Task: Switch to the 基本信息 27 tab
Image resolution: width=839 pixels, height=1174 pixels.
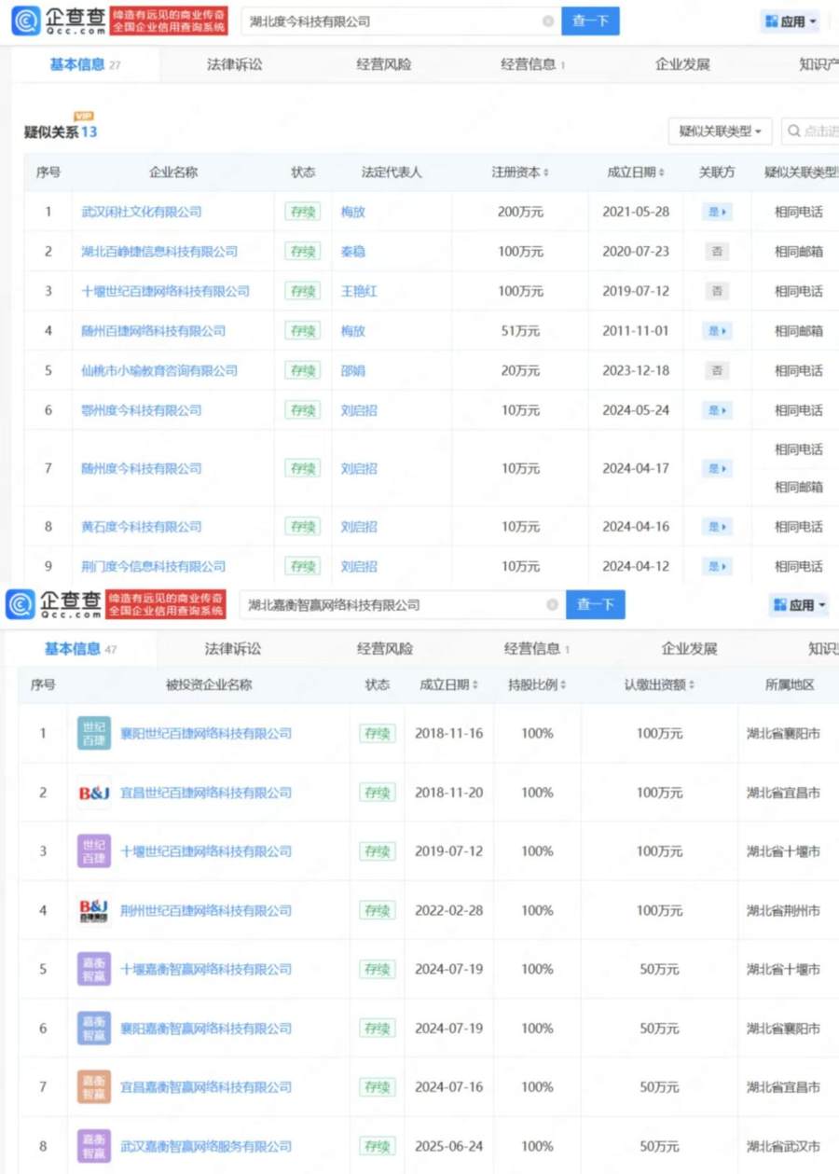Action: 85,64
